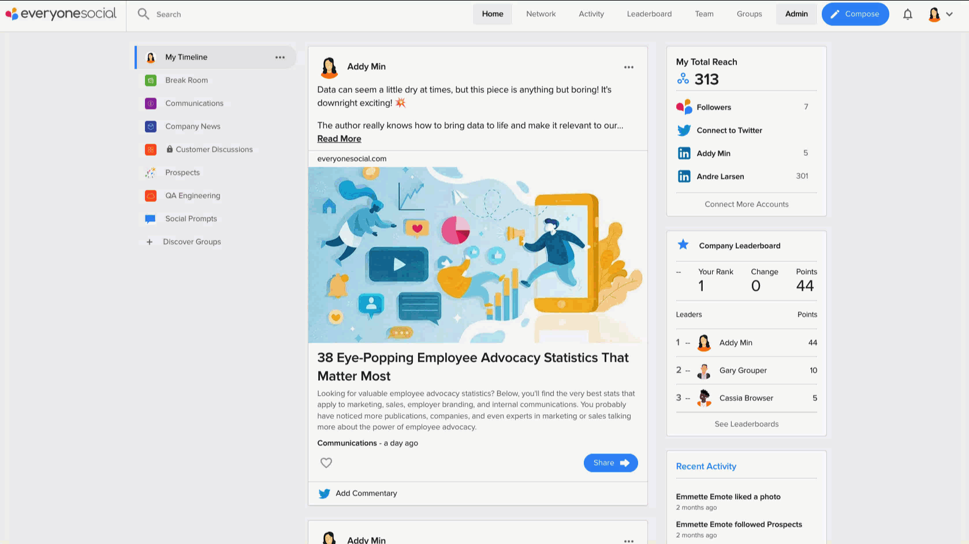Screen dimensions: 969x544
Task: Click the star icon for Company Leaderboard
Action: click(x=683, y=245)
